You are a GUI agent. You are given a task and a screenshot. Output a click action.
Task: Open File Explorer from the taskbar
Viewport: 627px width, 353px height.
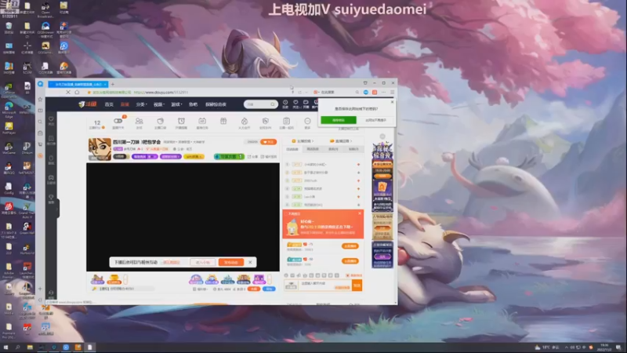30,348
